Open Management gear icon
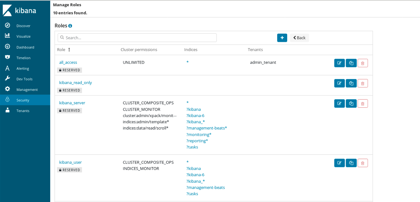Viewport: 420px width, 202px height. pyautogui.click(x=7, y=89)
